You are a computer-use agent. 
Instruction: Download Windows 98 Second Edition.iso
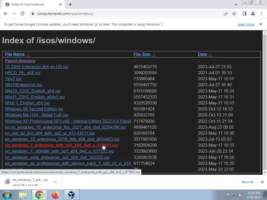pyautogui.click(x=34, y=109)
